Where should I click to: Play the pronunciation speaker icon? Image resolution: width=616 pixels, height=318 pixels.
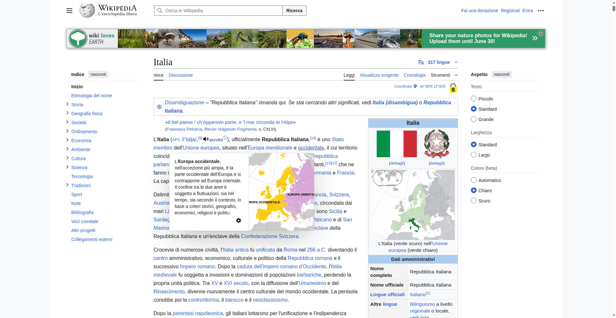pos(206,139)
